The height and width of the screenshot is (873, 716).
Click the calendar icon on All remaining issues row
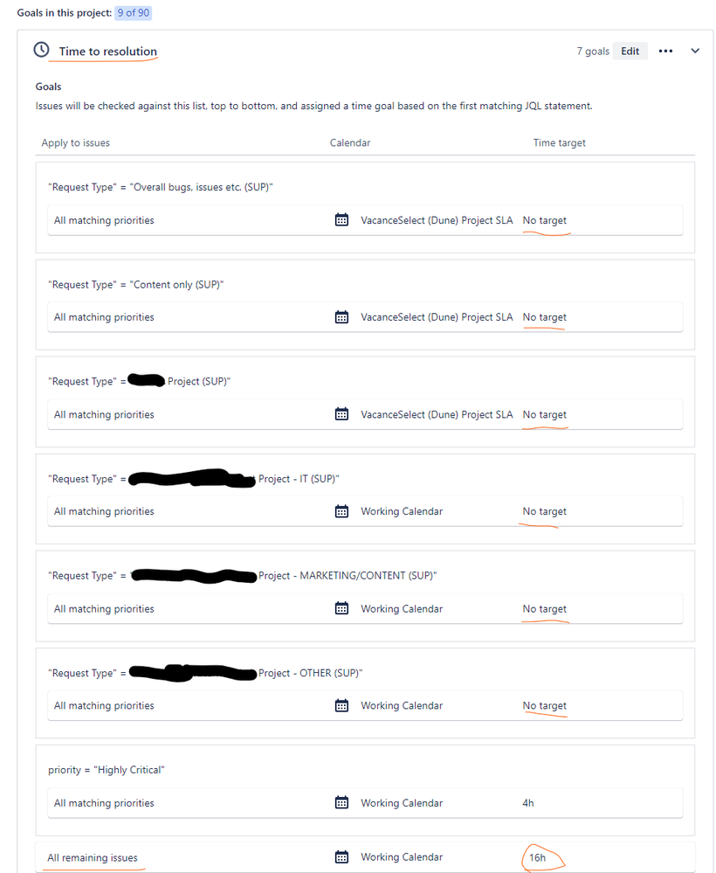pos(341,856)
